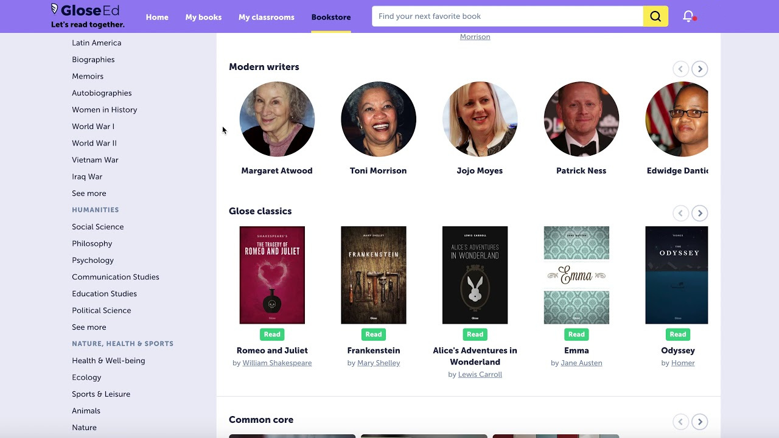Select Philosophy category
Screen dimensions: 779x438
coord(92,243)
